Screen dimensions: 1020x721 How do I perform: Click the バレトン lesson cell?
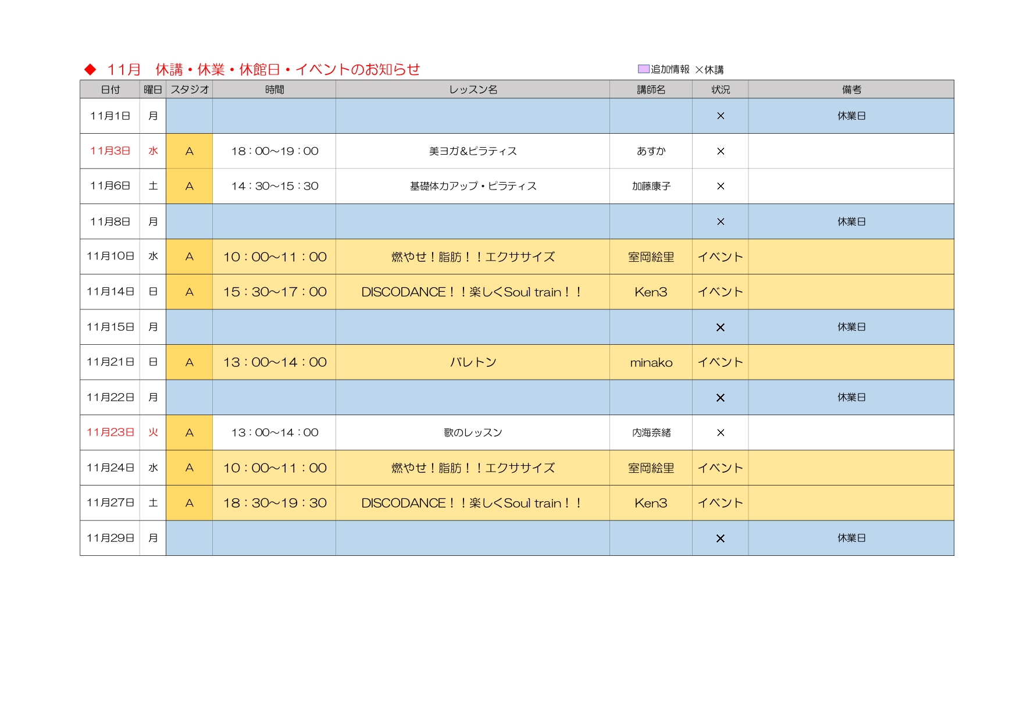click(473, 362)
